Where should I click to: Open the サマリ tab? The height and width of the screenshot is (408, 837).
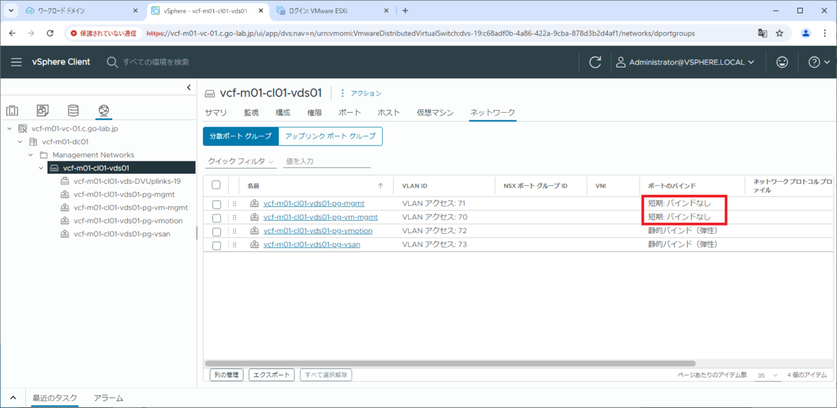point(216,112)
